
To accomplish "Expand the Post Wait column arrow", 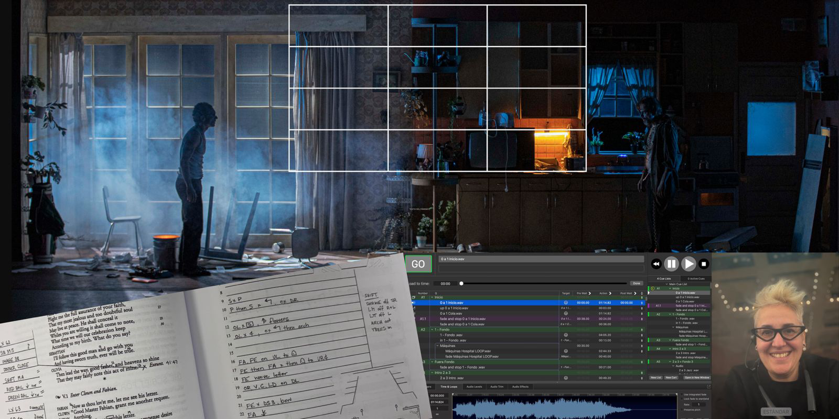I will [635, 293].
